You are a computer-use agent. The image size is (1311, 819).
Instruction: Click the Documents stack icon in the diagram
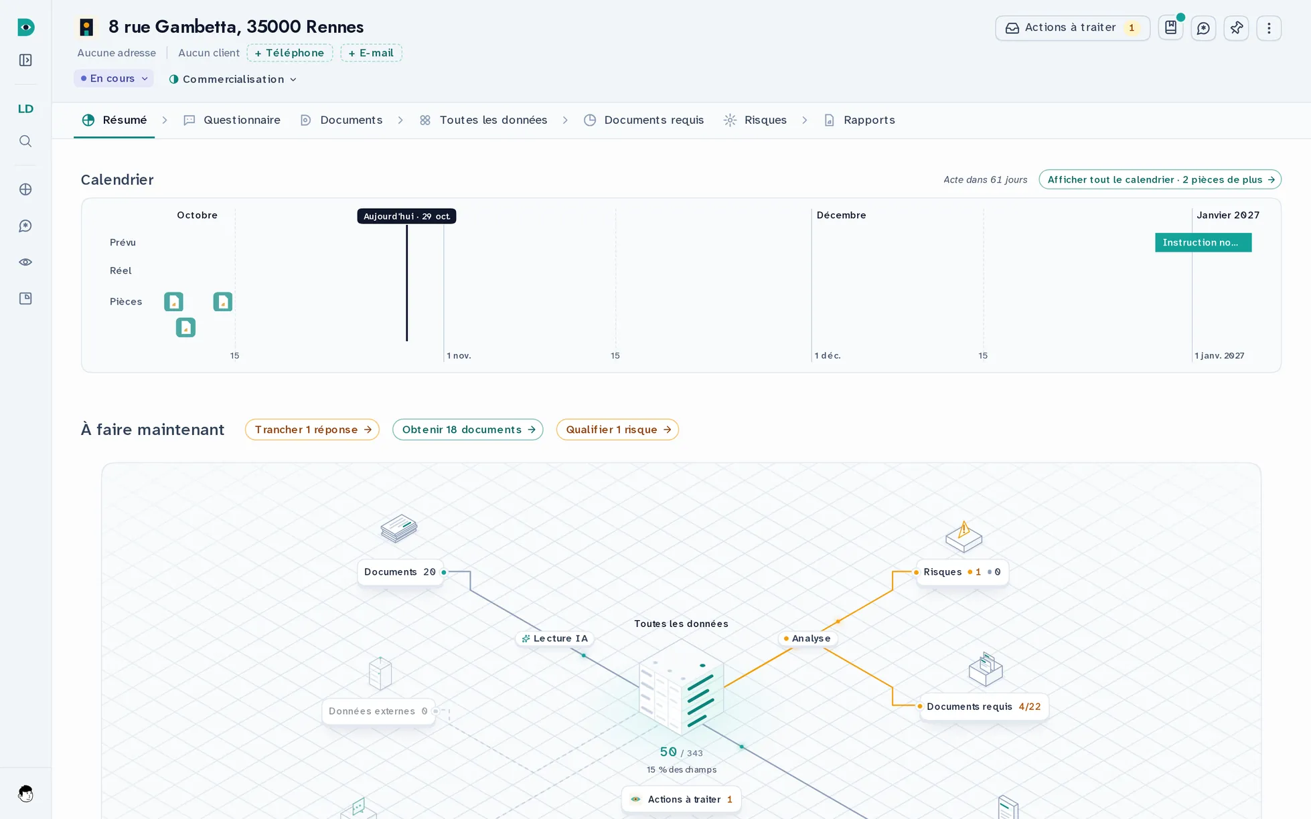[399, 528]
